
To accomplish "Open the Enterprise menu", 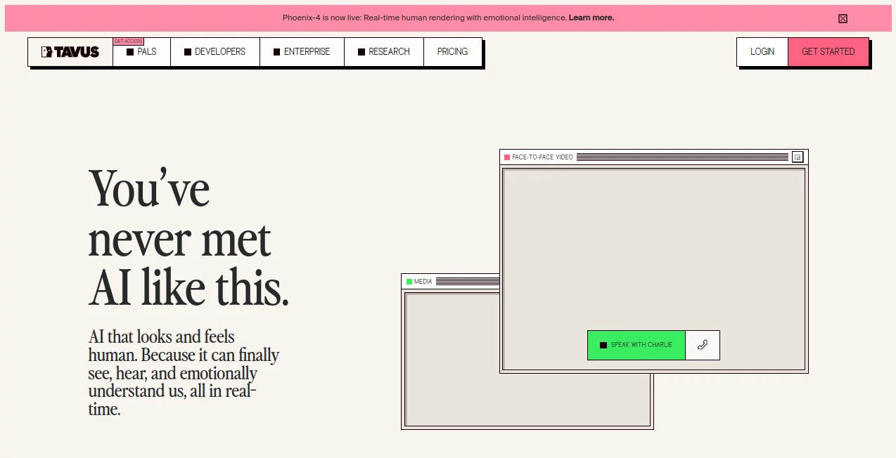I will pos(302,52).
